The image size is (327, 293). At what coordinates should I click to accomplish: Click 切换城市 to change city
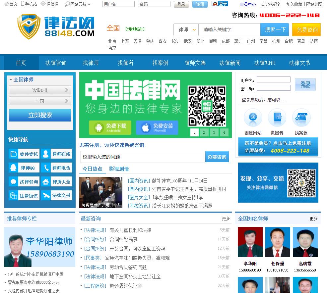(135, 29)
